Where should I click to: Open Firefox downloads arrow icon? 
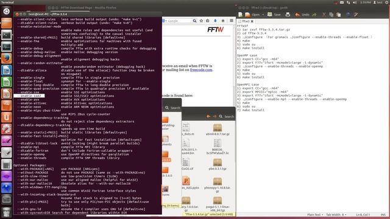(x=215, y=21)
